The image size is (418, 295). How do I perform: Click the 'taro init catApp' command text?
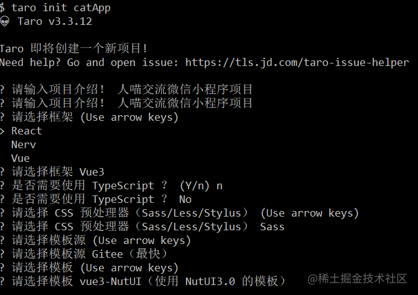point(61,7)
